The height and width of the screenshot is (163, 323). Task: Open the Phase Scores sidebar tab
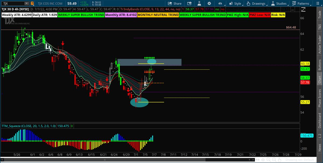(320, 97)
